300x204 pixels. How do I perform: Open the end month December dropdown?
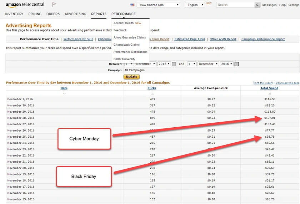click(208, 64)
